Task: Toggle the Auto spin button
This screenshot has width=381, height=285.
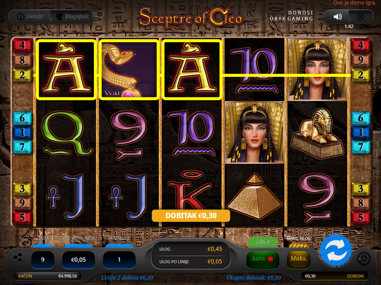Action: click(x=263, y=259)
